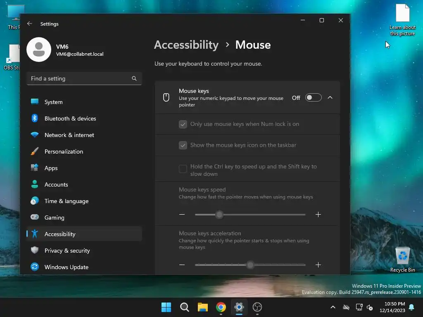Collapse the Mouse keys section chevron
Viewport: 423px width, 317px height.
[330, 97]
